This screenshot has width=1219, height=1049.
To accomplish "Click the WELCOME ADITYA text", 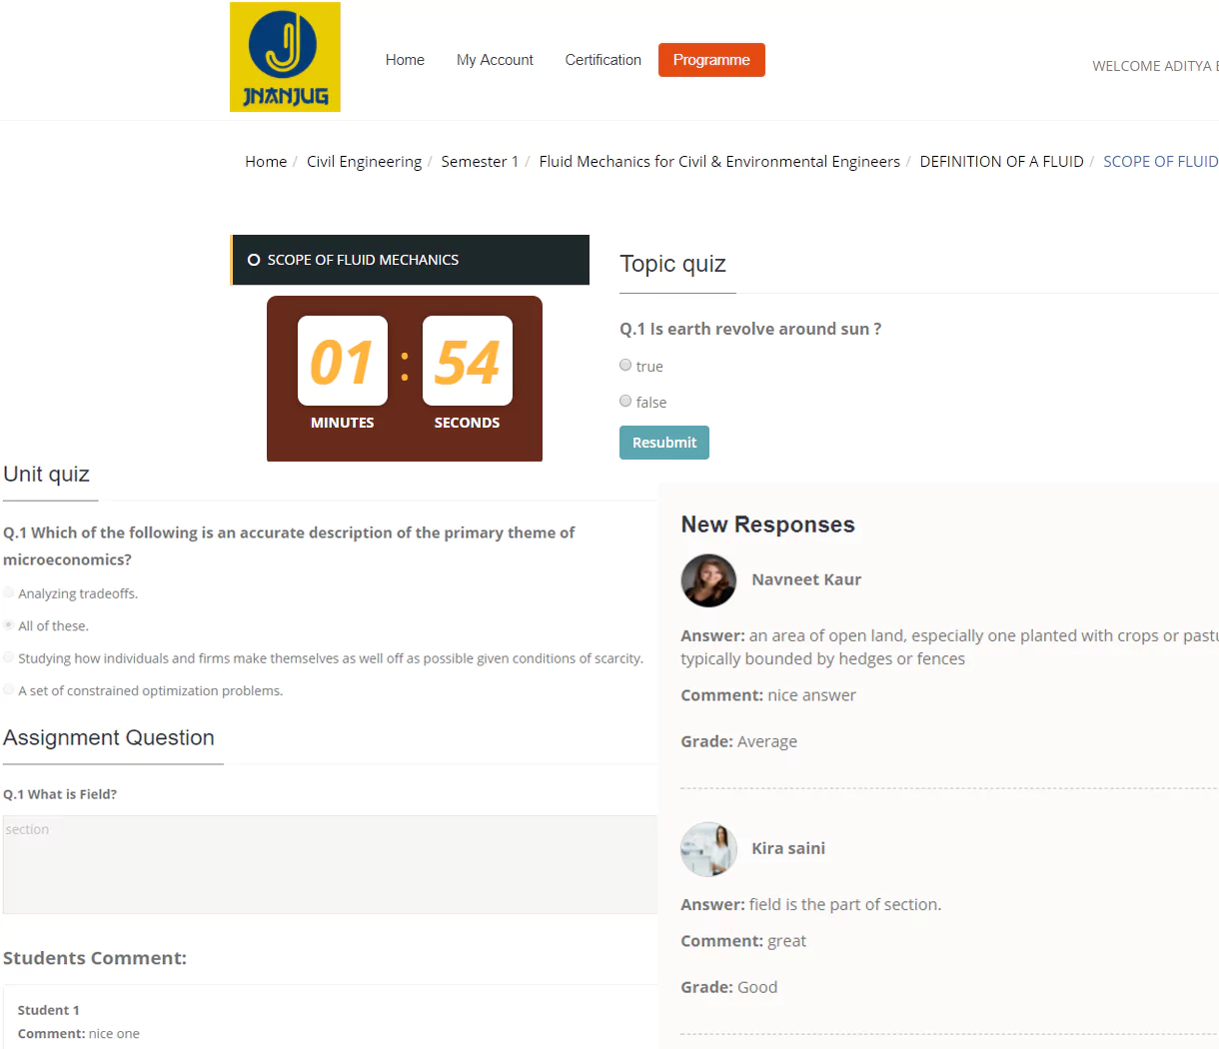I will coord(1155,66).
